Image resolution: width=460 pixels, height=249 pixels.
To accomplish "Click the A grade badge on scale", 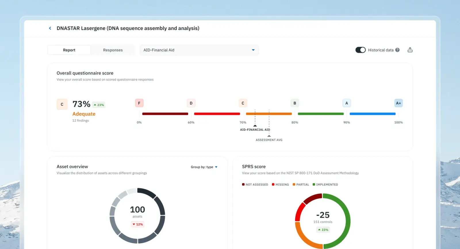I will click(x=346, y=103).
